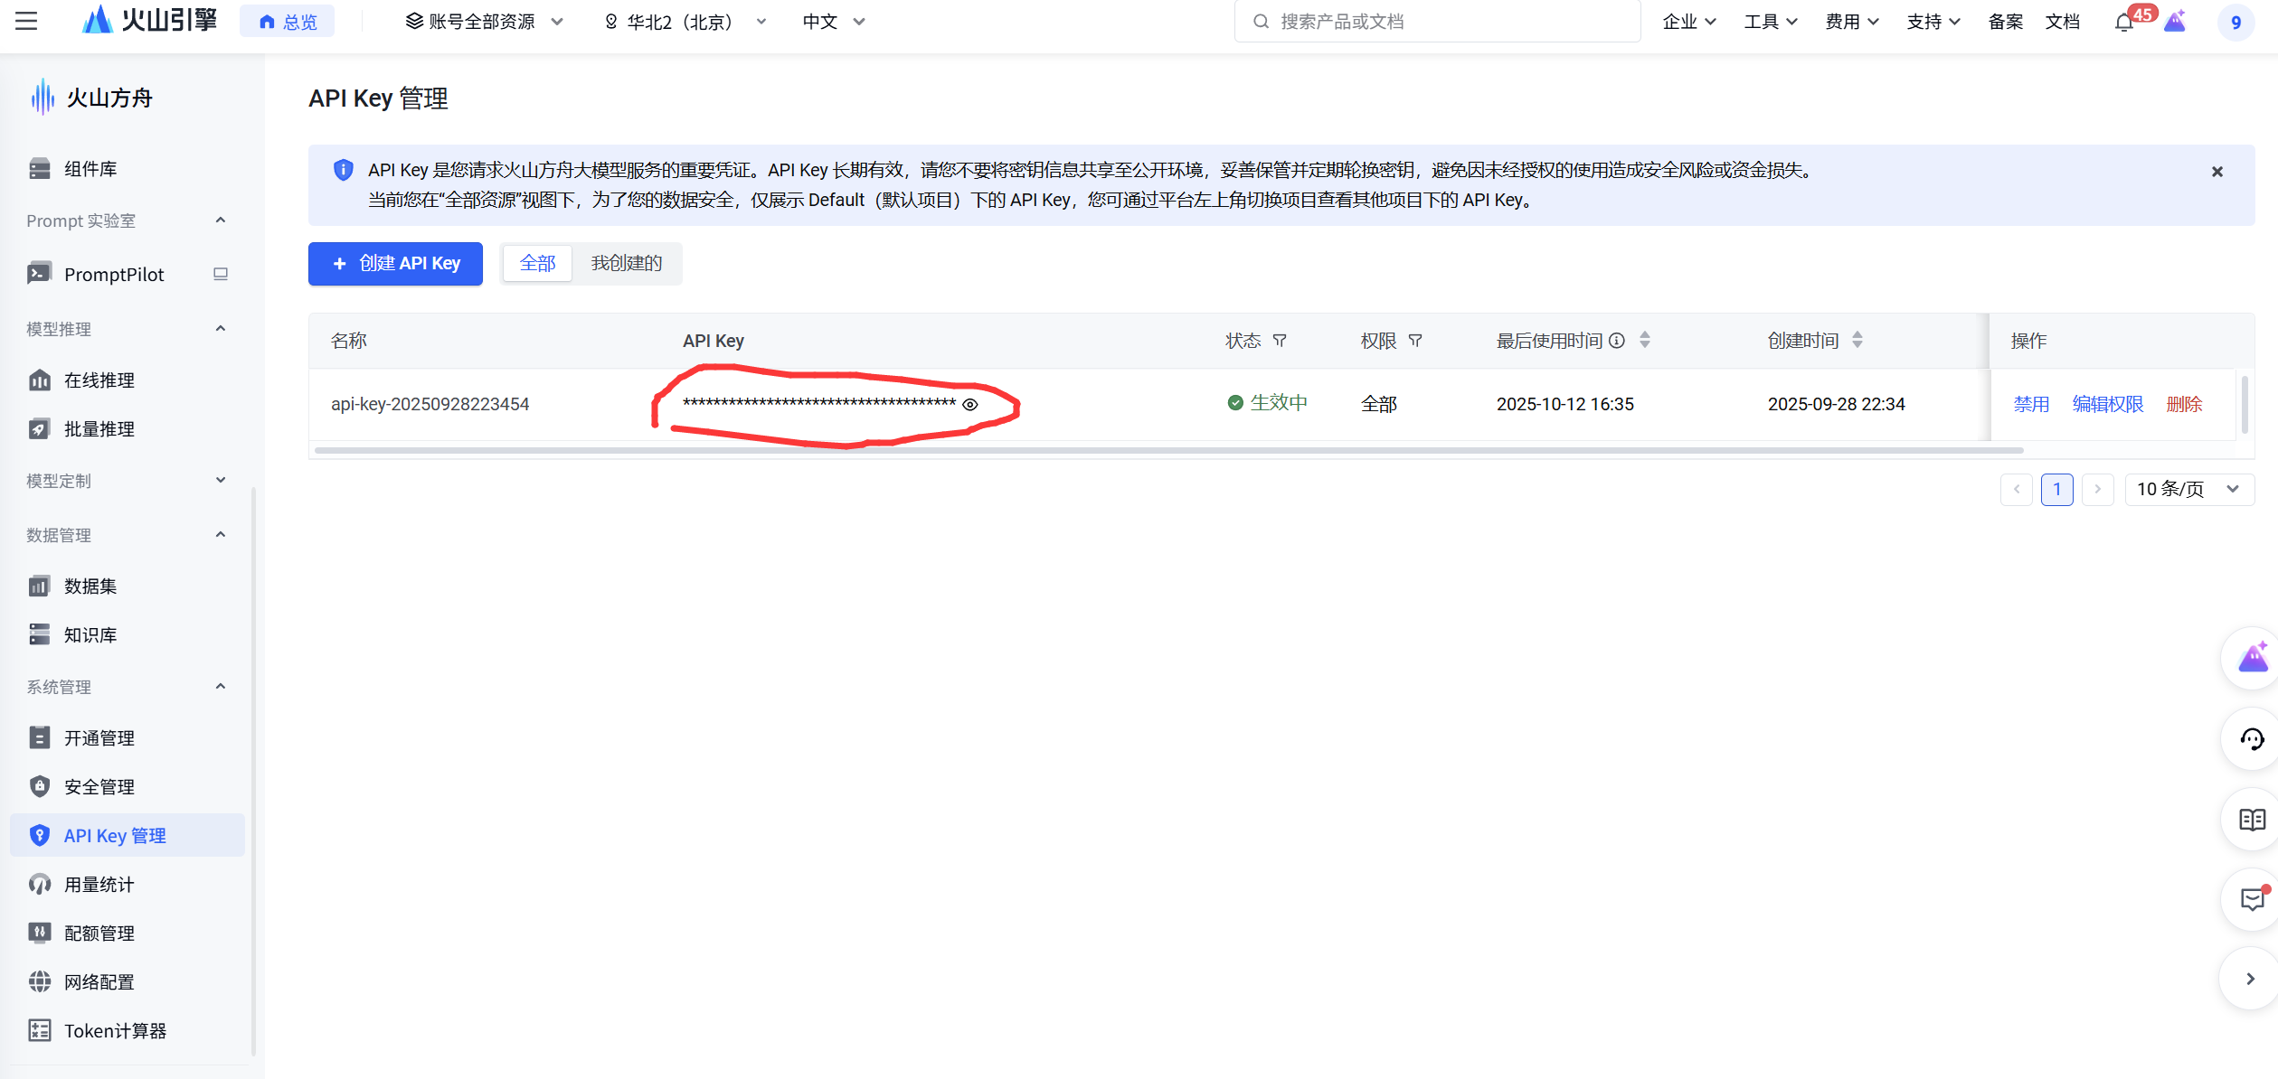Open 用量统计 in the sidebar
The width and height of the screenshot is (2278, 1079).
point(99,885)
